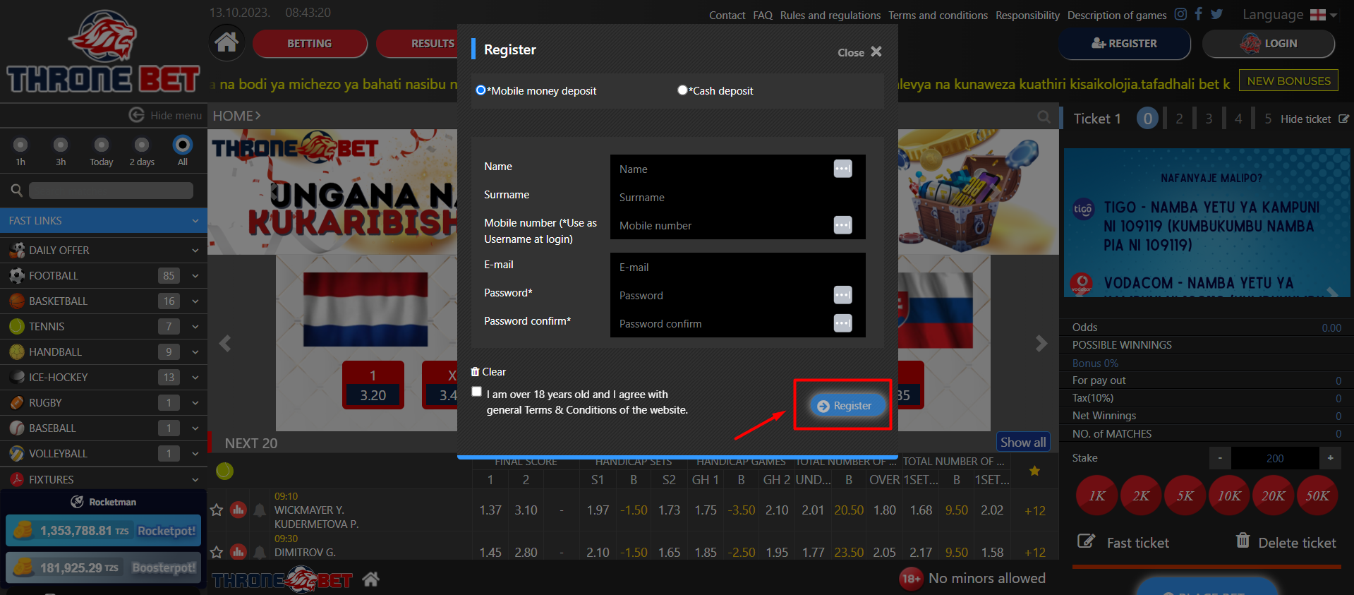
Task: Click the sidebar search input field
Action: coord(111,191)
